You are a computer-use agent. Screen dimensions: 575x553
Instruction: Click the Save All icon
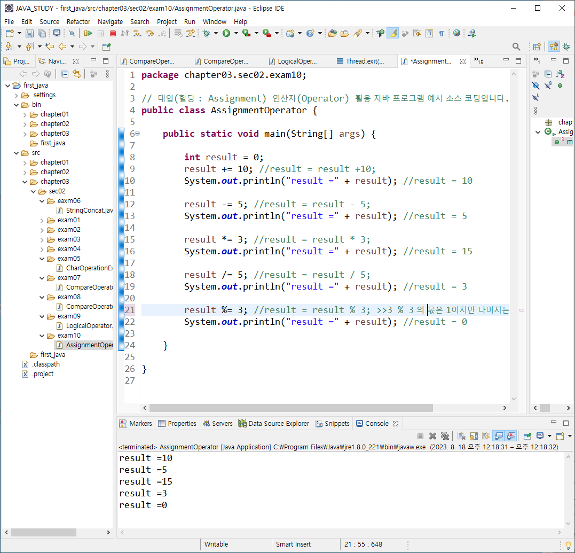coord(42,33)
